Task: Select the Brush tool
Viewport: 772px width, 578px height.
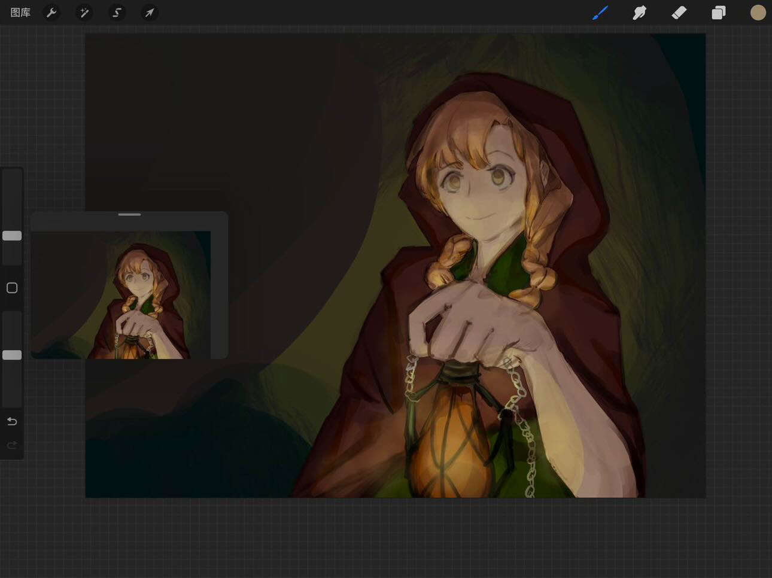Action: point(600,13)
